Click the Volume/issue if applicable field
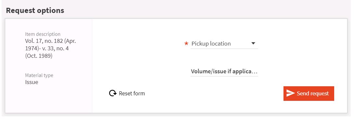The height and width of the screenshot is (119, 355). coord(224,71)
